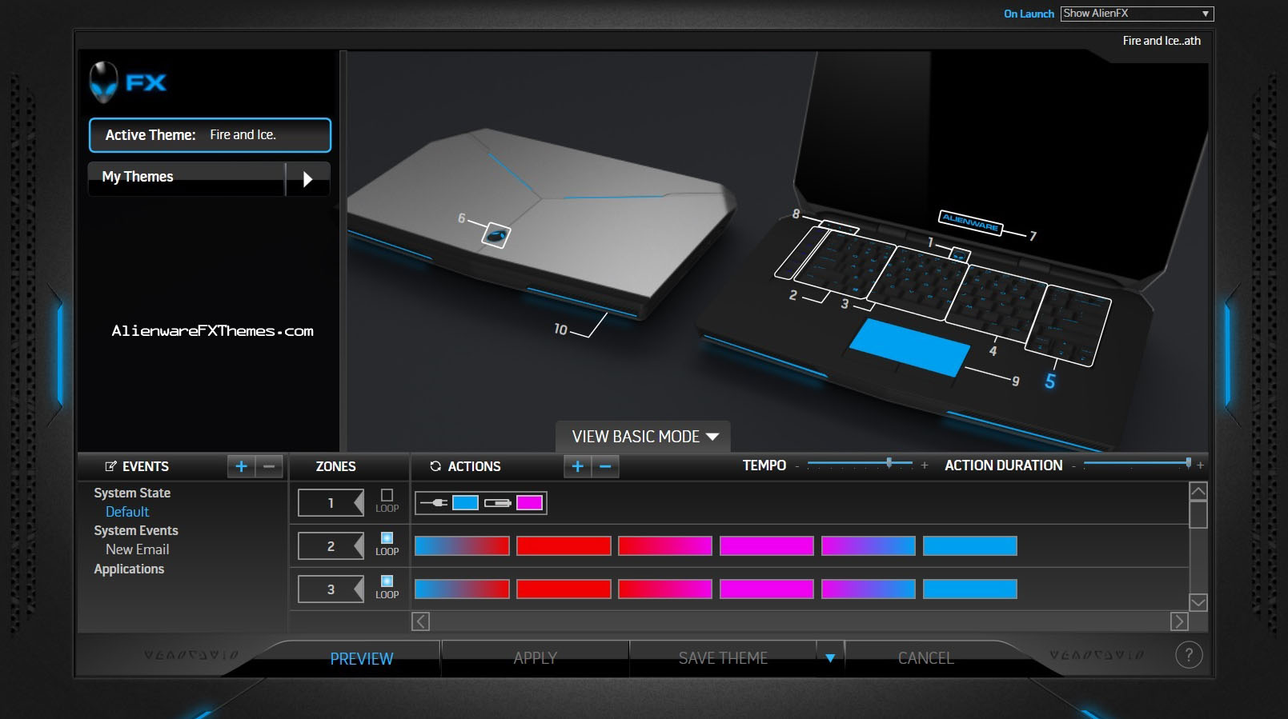Select zone 2 first blue-to-red action
The width and height of the screenshot is (1288, 719).
coord(462,546)
